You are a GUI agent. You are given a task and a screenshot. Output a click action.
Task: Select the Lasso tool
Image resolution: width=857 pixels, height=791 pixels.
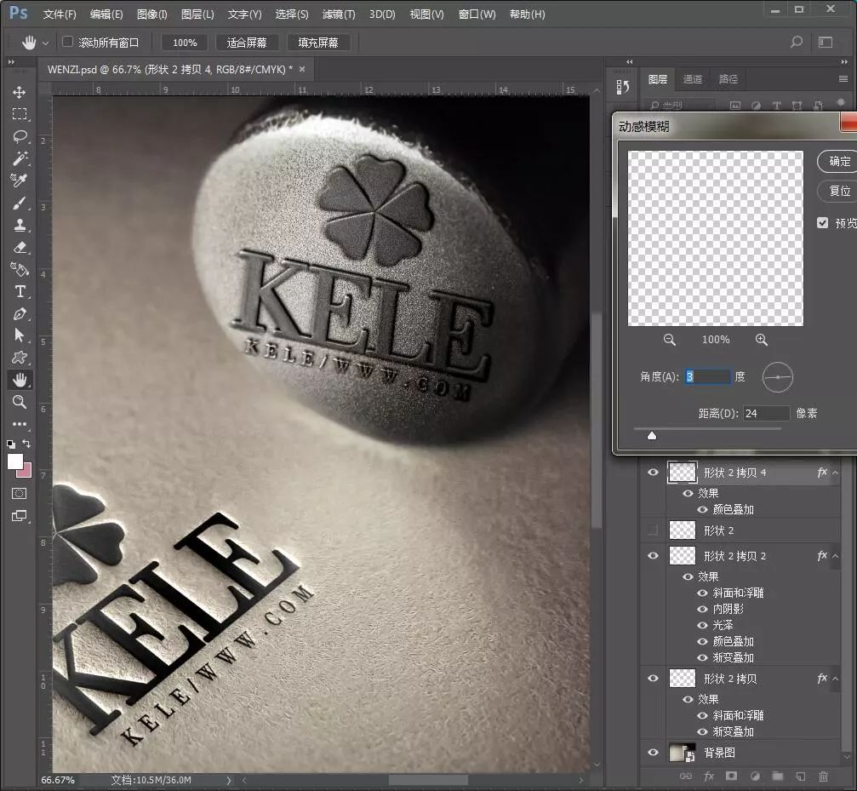(x=20, y=136)
